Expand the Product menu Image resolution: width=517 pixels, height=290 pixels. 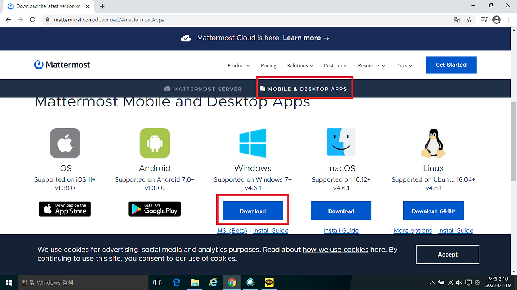[239, 65]
